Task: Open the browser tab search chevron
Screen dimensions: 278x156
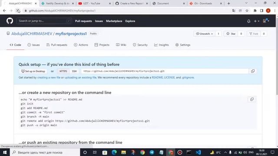Action: 246,3
